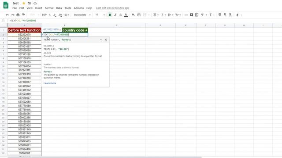
Task: Open the Add-ons menu
Action: (x=79, y=8)
